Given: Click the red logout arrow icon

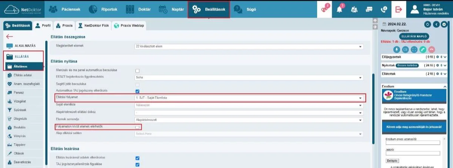Looking at the screenshot, I should point(399,9).
